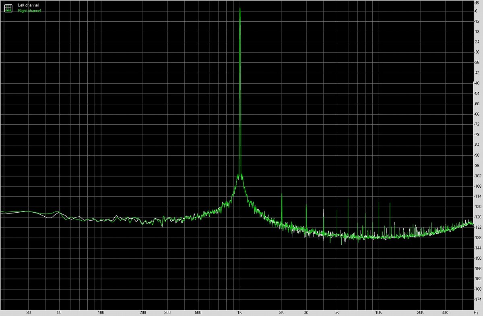This screenshot has height=316, width=483.
Task: Select the Right channel legend label
Action: [x=29, y=11]
